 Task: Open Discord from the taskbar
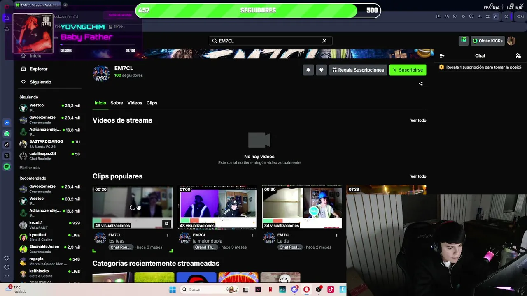294,289
